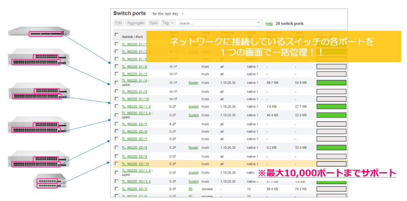The width and height of the screenshot is (407, 201).
Task: Click the 33.4 MB sent bytes cell
Action: 301,148
